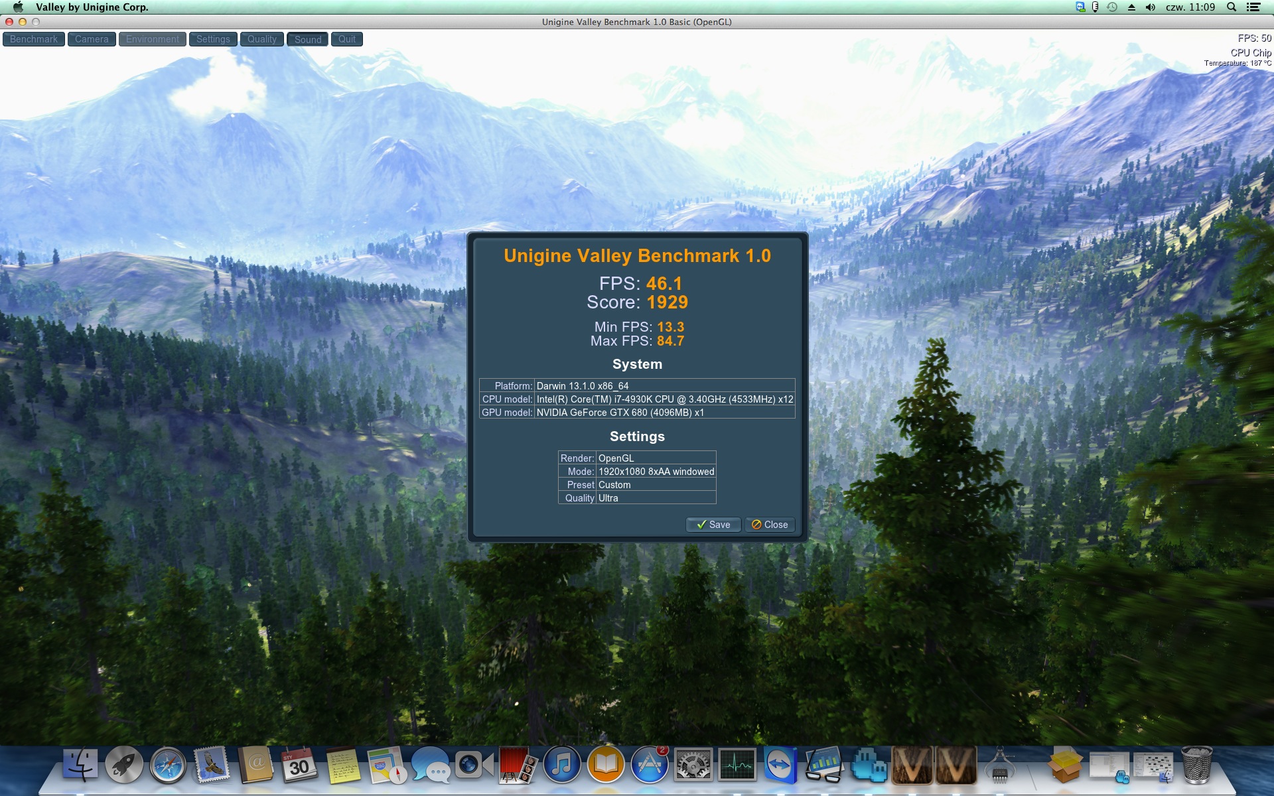
Task: Open the App Store from the Dock
Action: pos(650,765)
